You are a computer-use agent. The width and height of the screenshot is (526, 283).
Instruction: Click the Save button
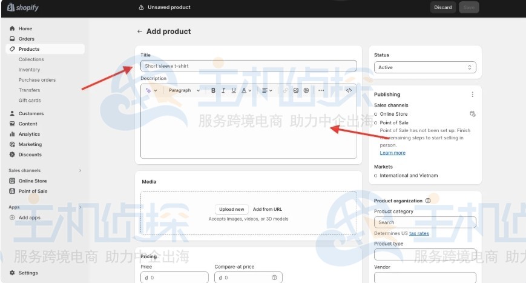tap(468, 7)
